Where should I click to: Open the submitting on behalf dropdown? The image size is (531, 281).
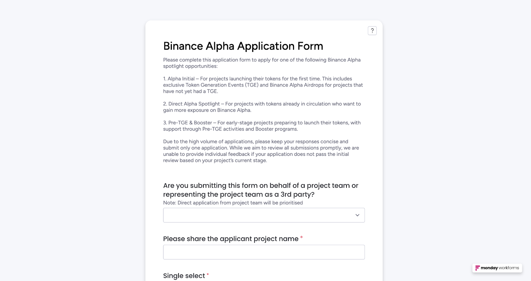[x=264, y=215]
